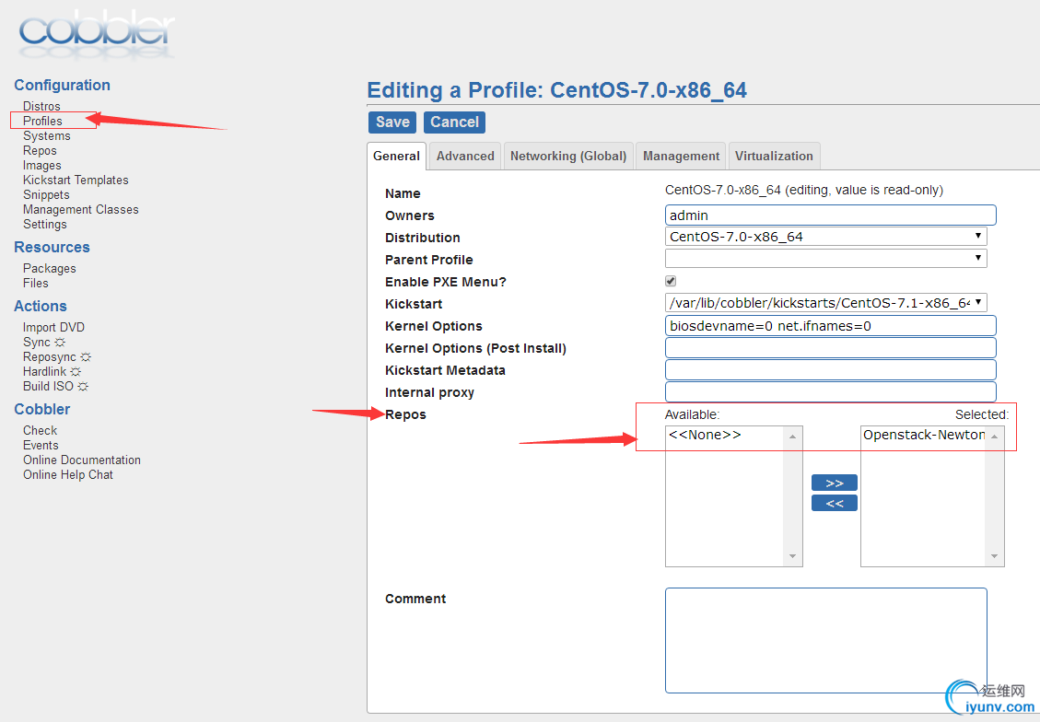Open the Kickstart file dropdown
This screenshot has width=1040, height=722.
pyautogui.click(x=825, y=303)
